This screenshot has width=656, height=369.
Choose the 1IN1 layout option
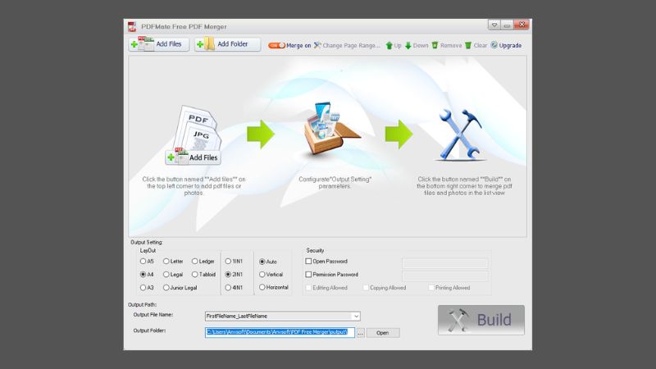(228, 261)
